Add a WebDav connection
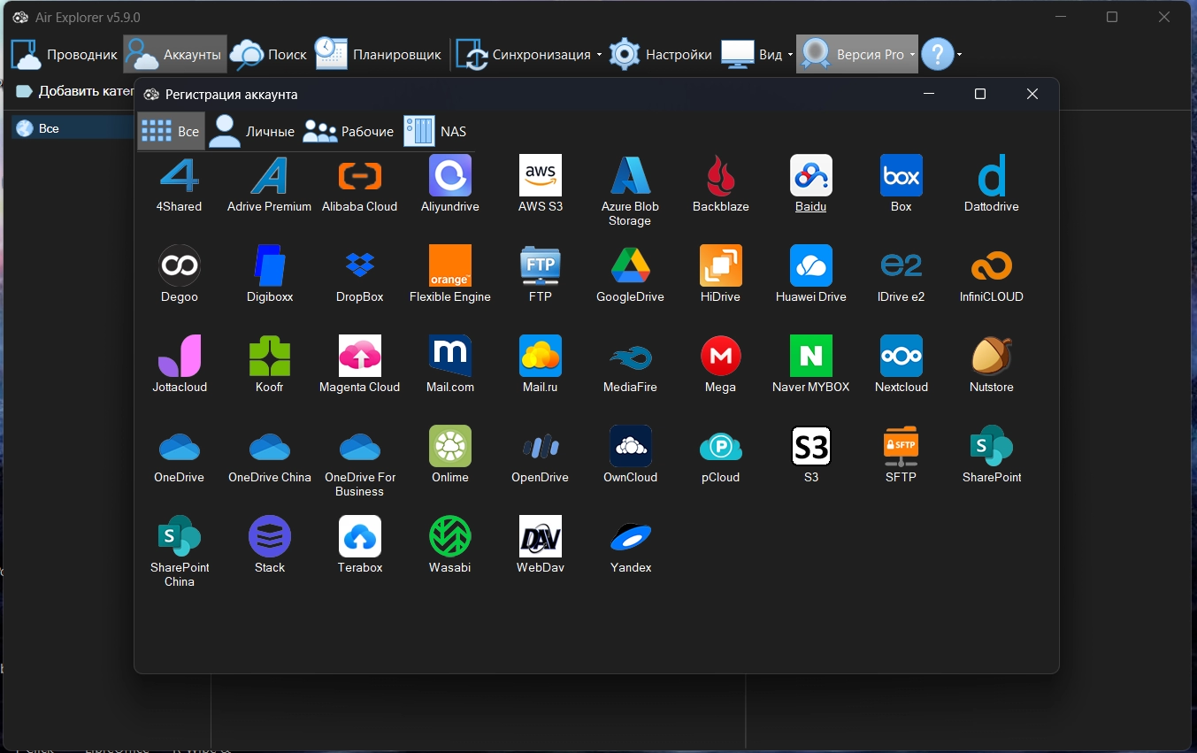This screenshot has height=753, width=1197. 541,536
